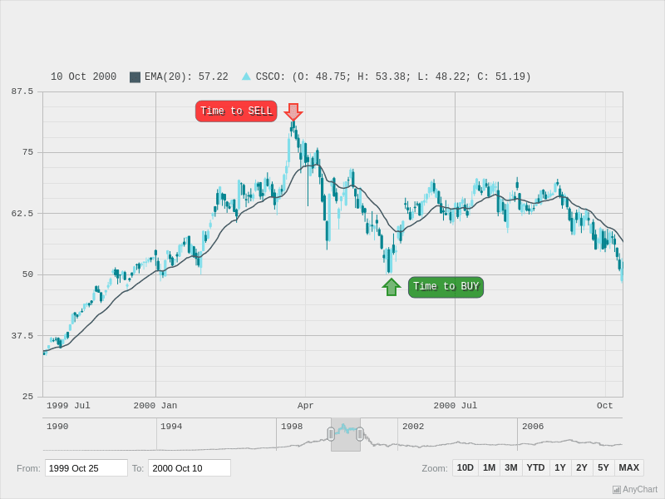Screen dimensions: 665x499
Task: Select the 10D zoom button
Action: pyautogui.click(x=465, y=467)
